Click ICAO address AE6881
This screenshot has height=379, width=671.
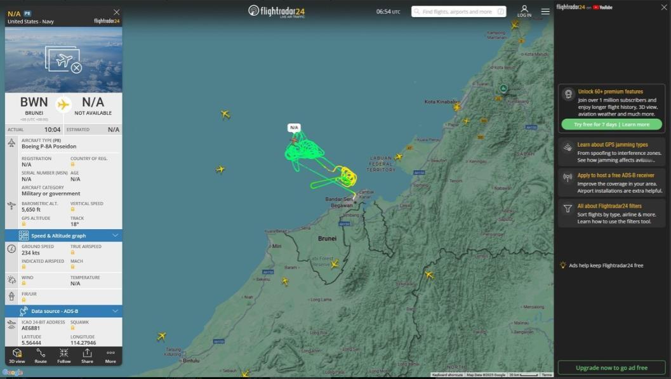pos(31,328)
